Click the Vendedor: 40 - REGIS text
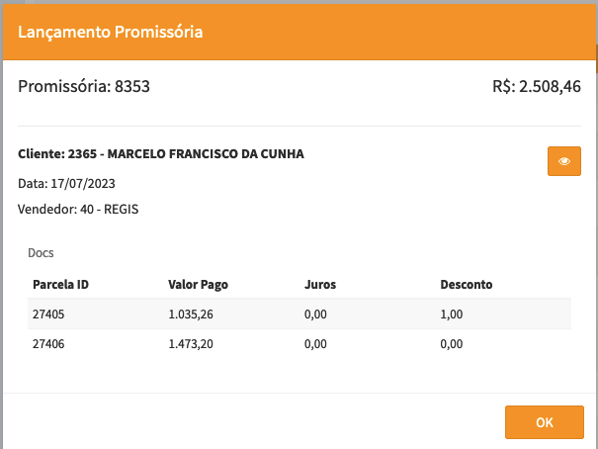 pos(78,209)
